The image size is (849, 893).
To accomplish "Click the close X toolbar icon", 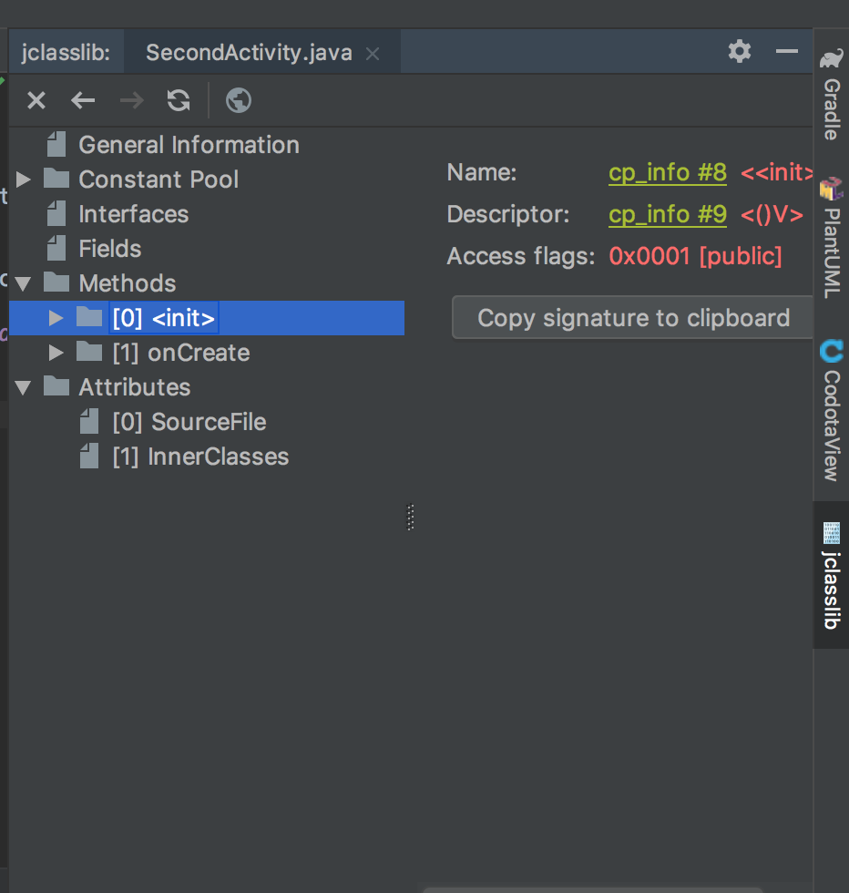I will point(36,100).
